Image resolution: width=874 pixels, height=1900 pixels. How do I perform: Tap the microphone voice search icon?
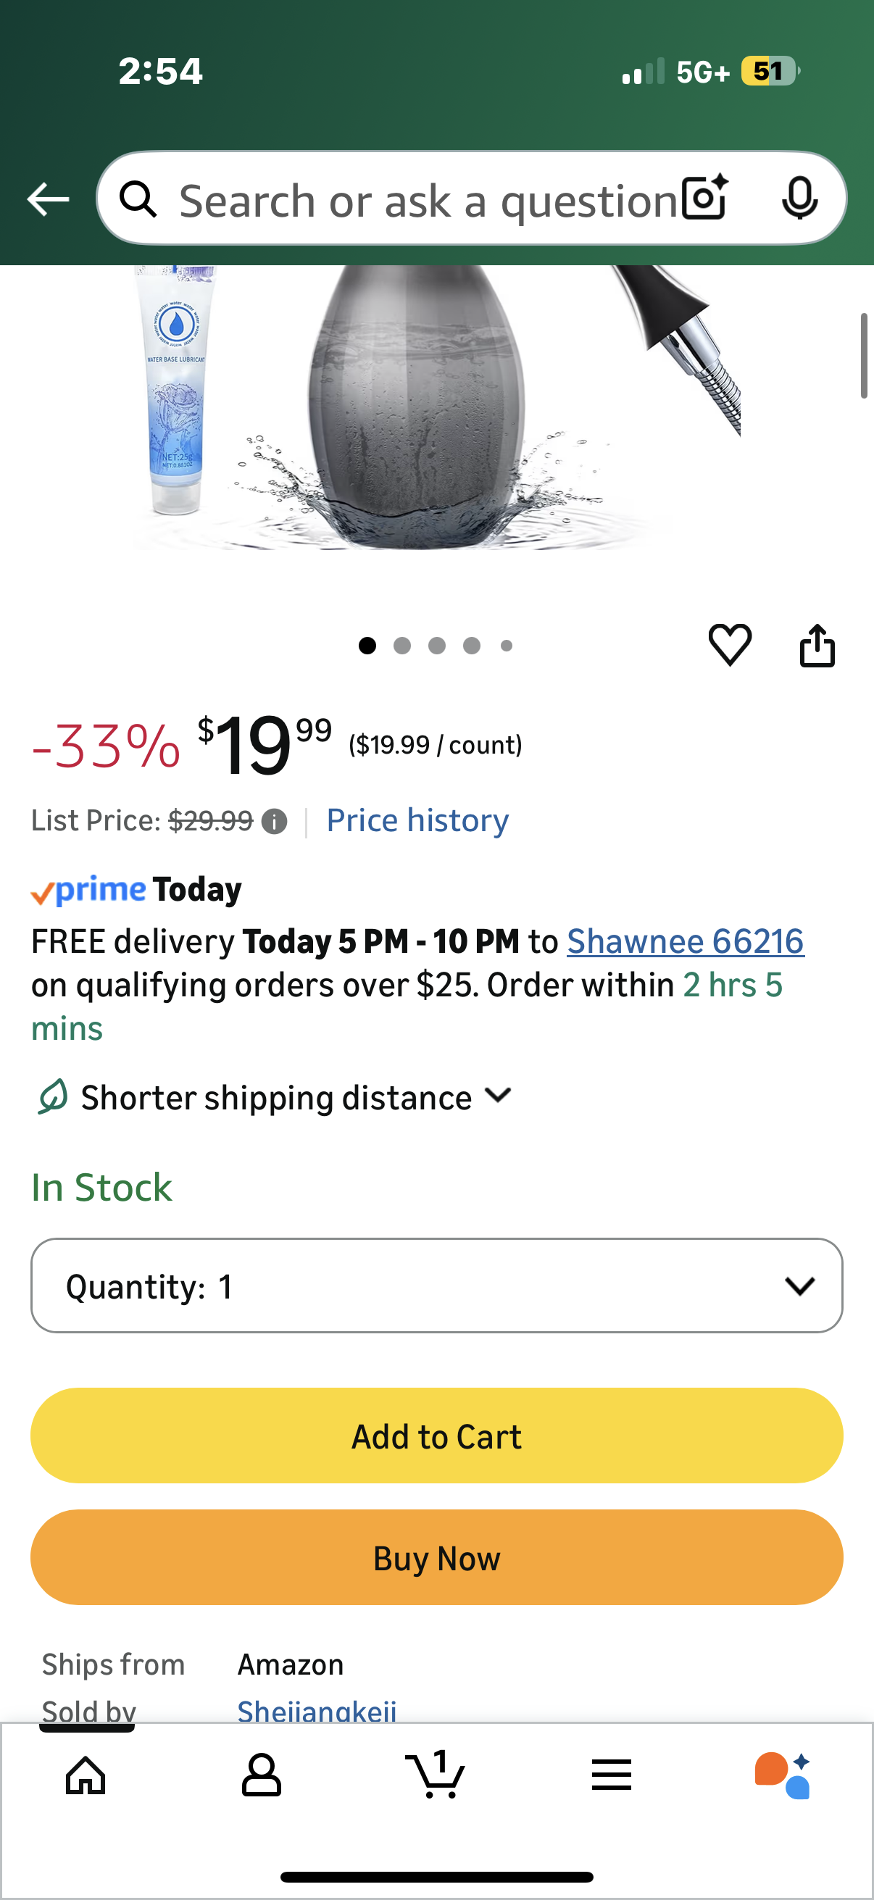[799, 199]
